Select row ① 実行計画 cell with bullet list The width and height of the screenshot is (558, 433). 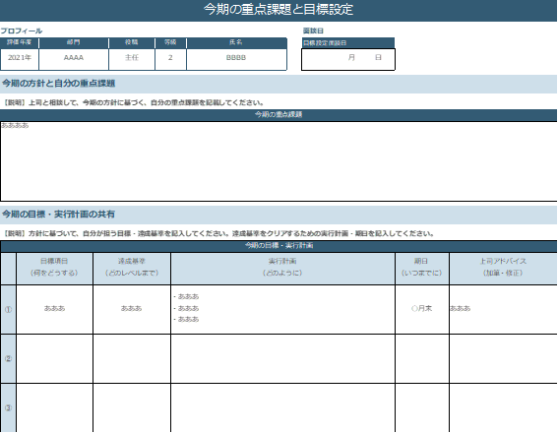[x=282, y=309]
